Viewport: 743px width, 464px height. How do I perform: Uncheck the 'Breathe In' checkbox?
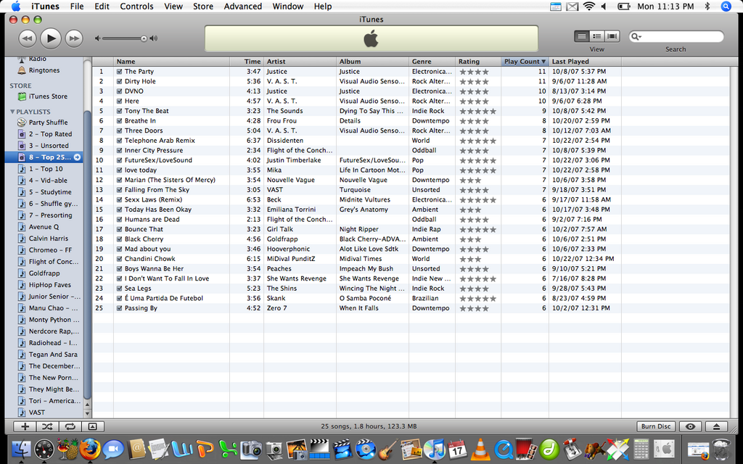point(120,121)
